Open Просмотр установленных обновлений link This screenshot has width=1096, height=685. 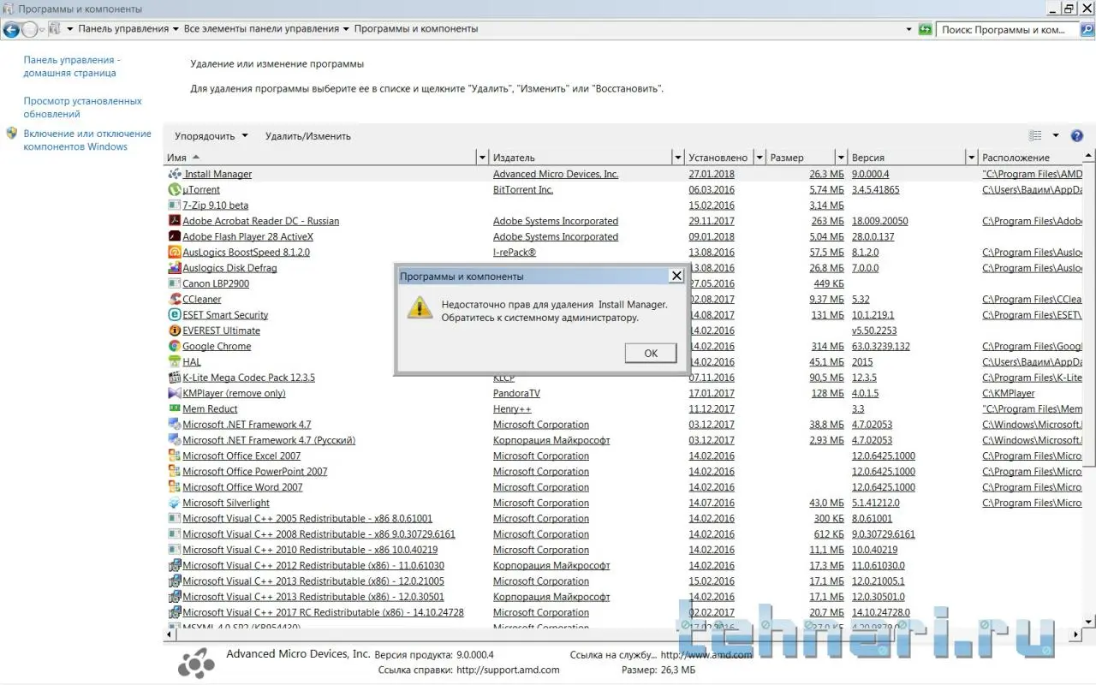click(83, 107)
